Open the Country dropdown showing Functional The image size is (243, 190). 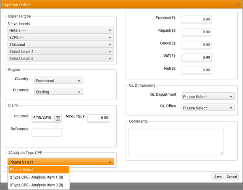[x=59, y=81]
